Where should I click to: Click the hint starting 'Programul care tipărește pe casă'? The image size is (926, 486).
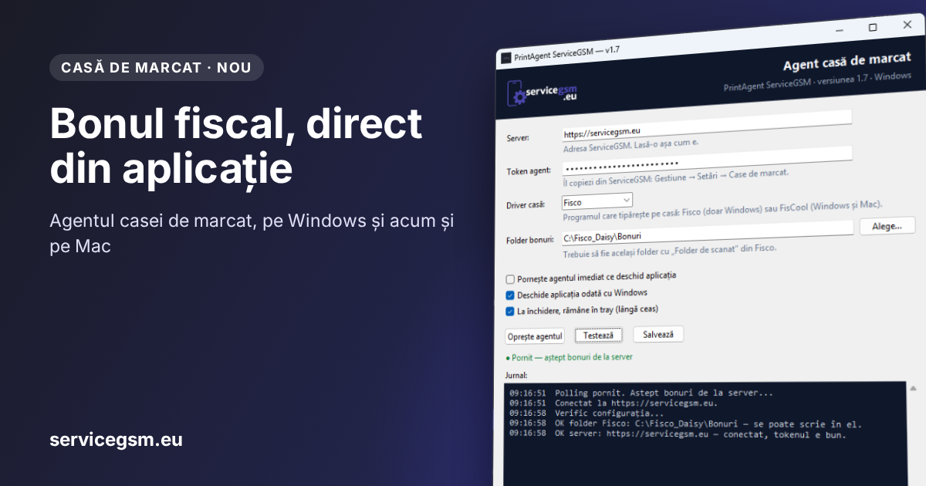[x=723, y=212]
